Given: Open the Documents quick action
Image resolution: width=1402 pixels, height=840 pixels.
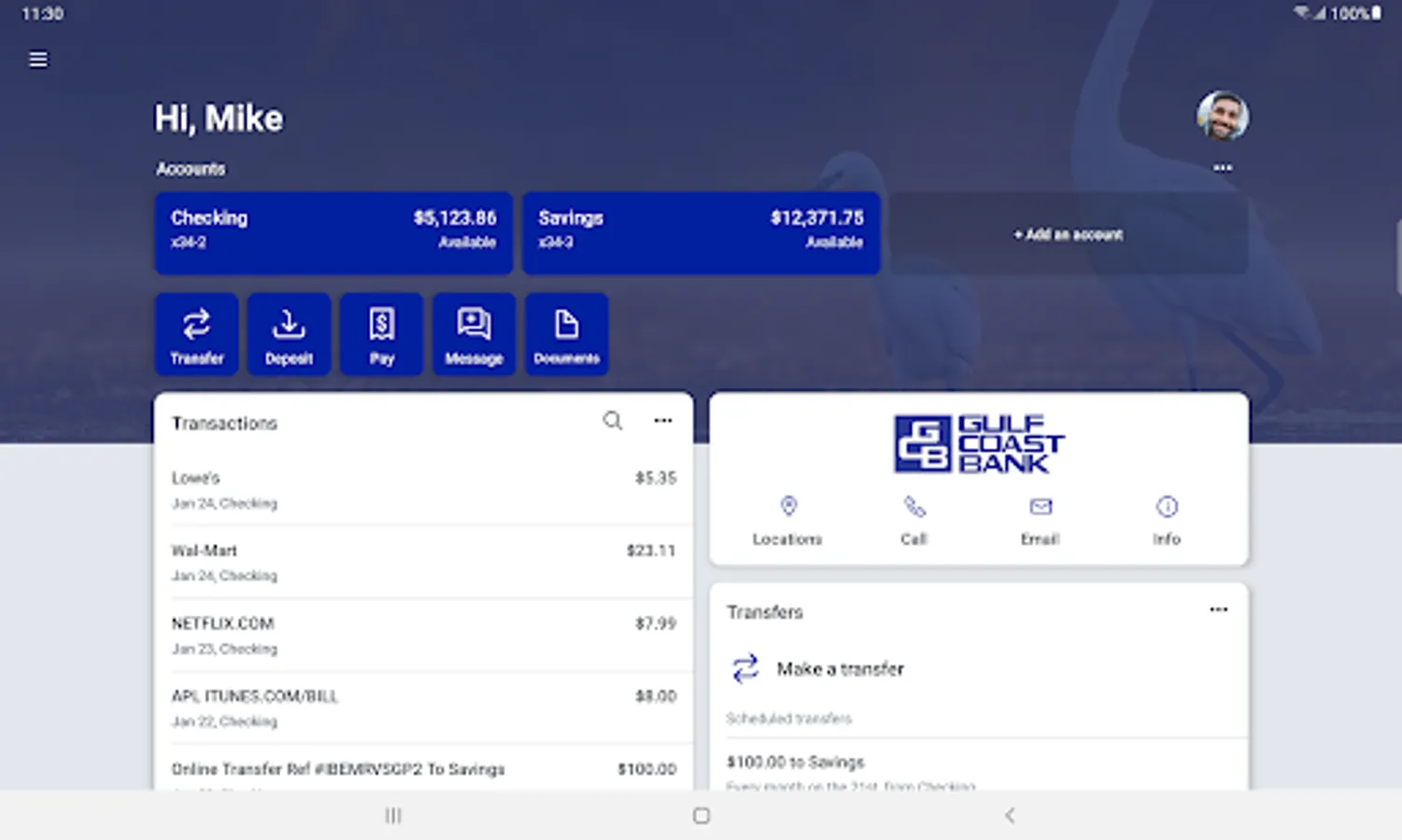Looking at the screenshot, I should (x=566, y=334).
